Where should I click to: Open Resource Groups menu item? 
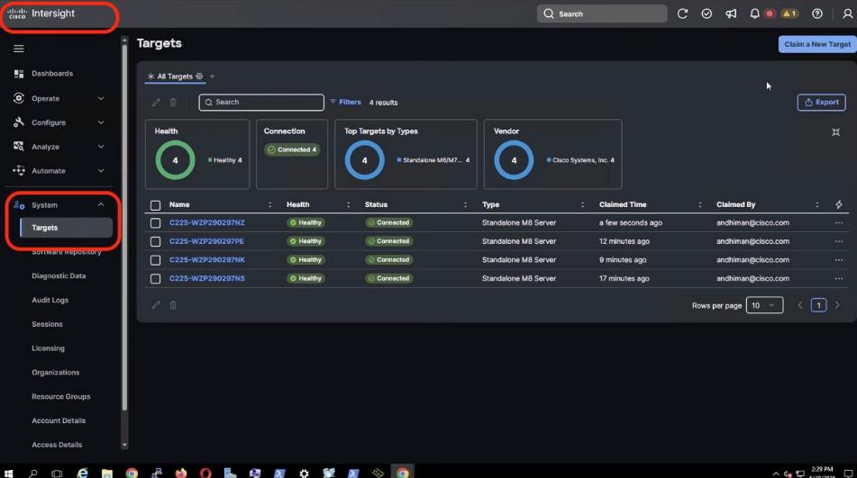click(x=60, y=396)
